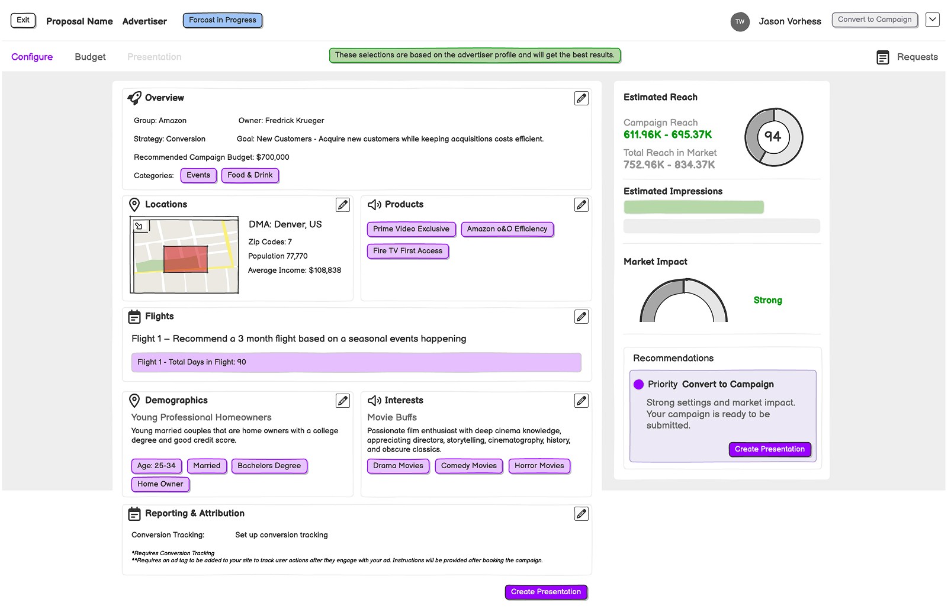Edit Locations section via pencil icon

[342, 205]
